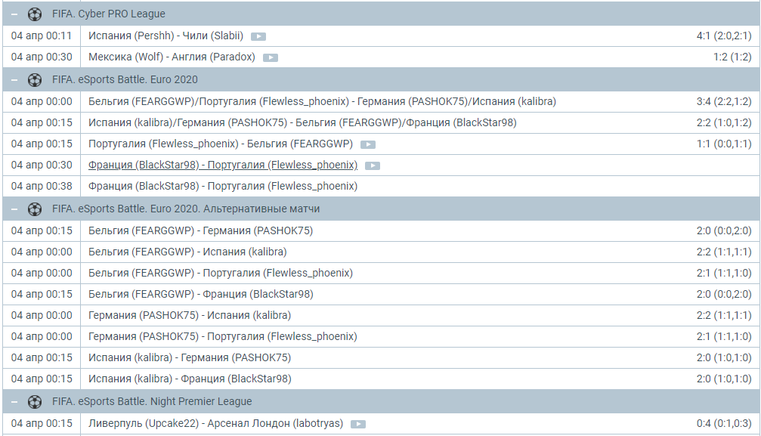This screenshot has height=436, width=761.
Task: Select Бельгия (FEARGGWP) - Франция (BlackStar98) match
Action: pyautogui.click(x=201, y=294)
